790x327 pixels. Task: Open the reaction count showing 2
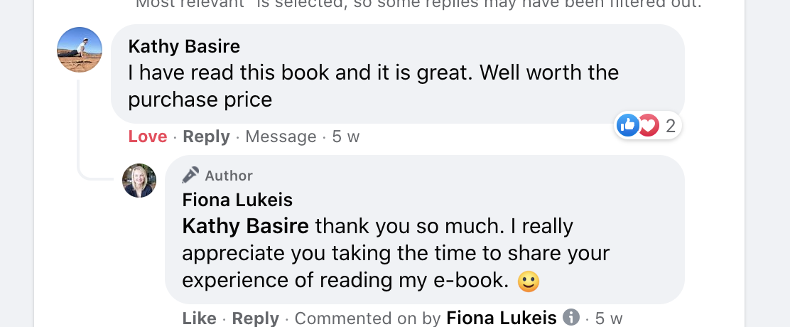click(x=670, y=127)
